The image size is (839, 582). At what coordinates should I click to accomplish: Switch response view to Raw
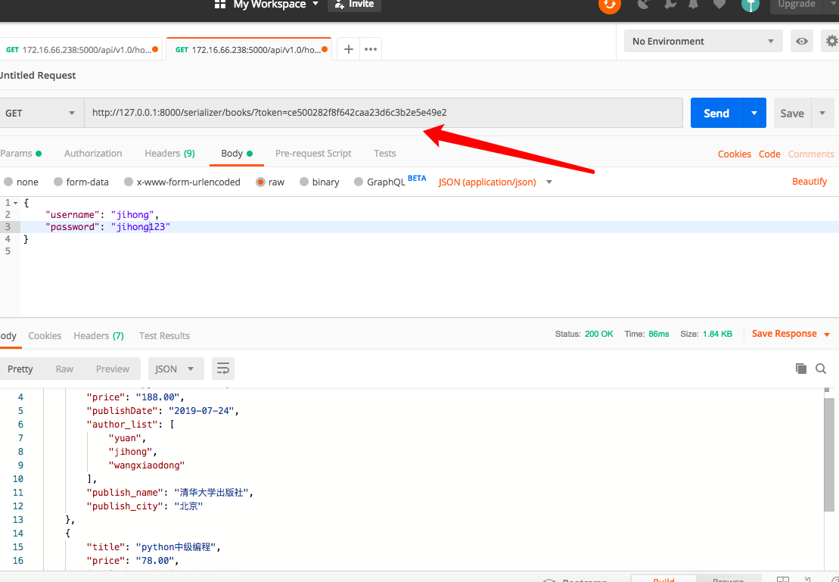(x=64, y=369)
